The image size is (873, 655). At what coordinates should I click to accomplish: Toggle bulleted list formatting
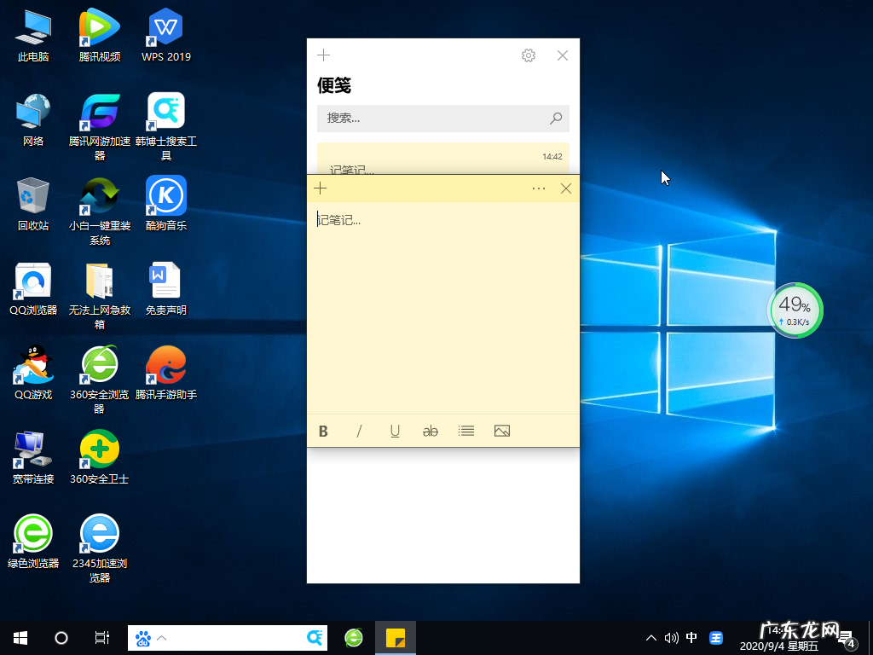point(466,431)
